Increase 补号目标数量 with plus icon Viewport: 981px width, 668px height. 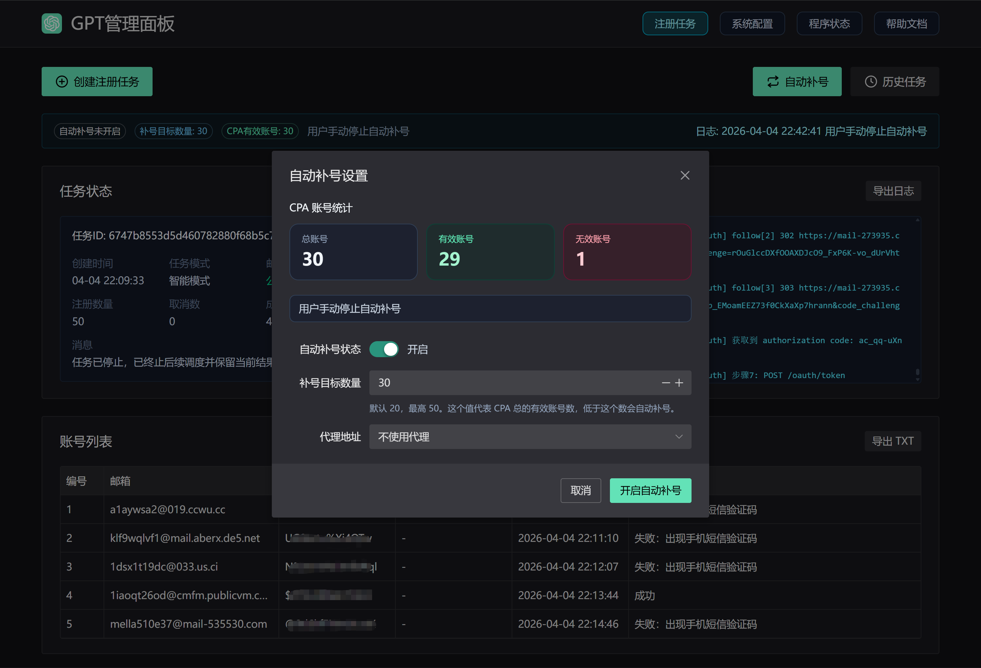coord(679,383)
